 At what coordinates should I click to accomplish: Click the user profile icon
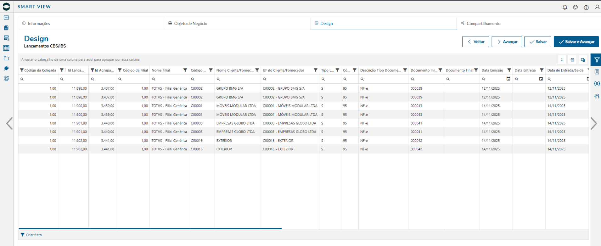(x=597, y=7)
